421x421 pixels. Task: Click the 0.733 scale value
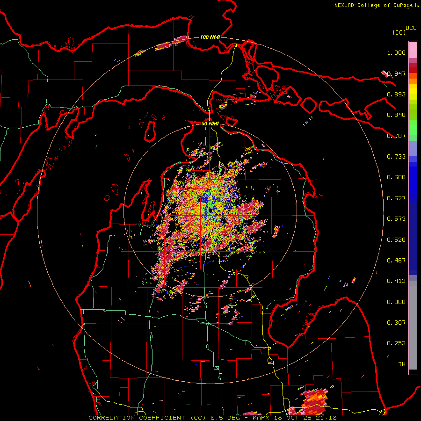[396, 157]
